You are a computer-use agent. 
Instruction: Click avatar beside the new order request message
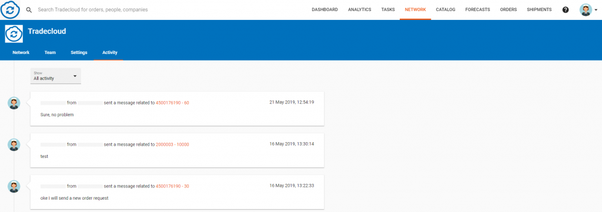point(14,186)
